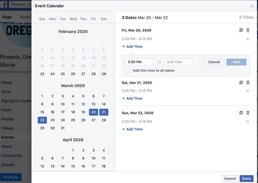This screenshot has width=258, height=183.
Task: Click the Done button
Action: (246, 178)
